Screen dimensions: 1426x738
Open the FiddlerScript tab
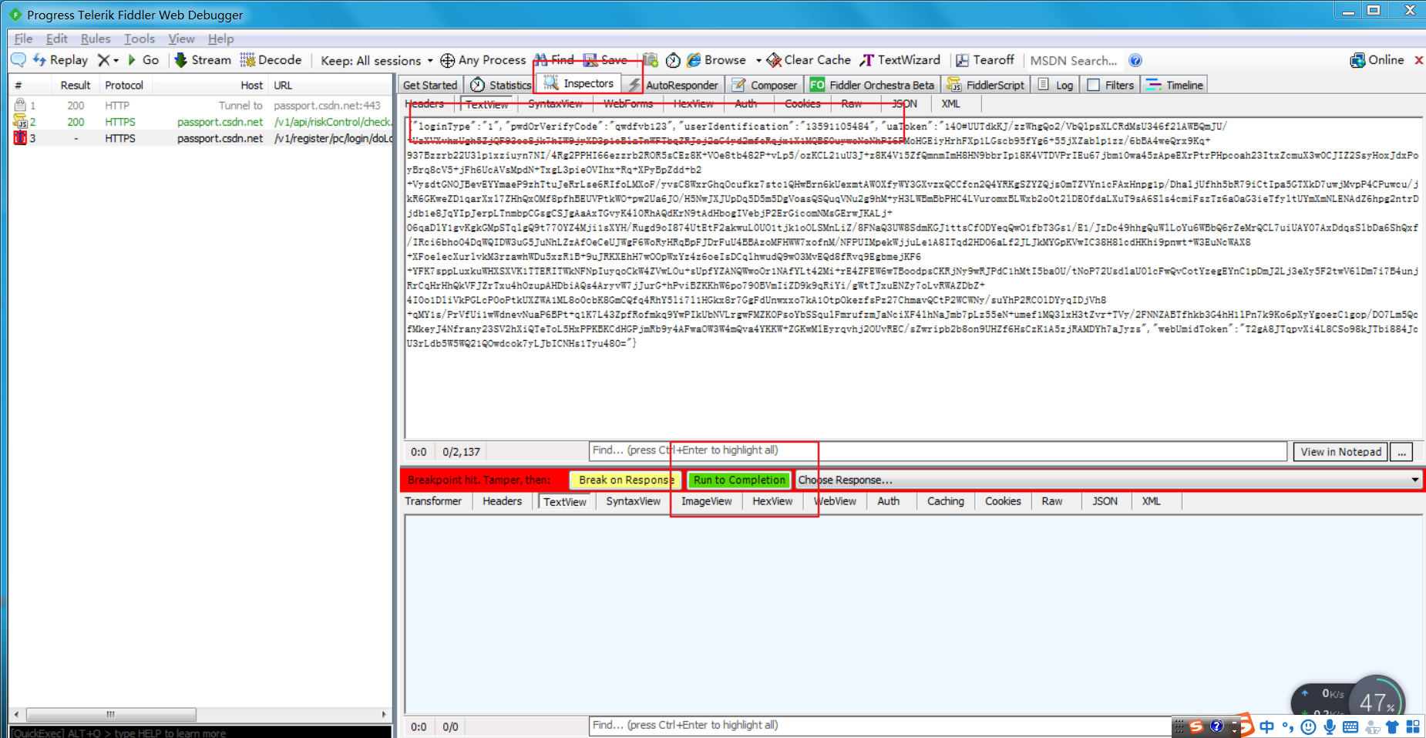(986, 85)
